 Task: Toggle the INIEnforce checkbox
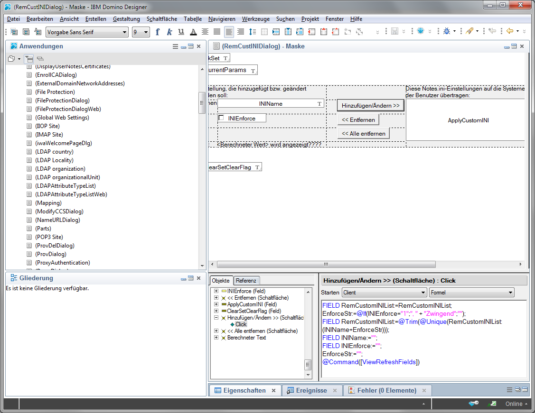(x=221, y=118)
